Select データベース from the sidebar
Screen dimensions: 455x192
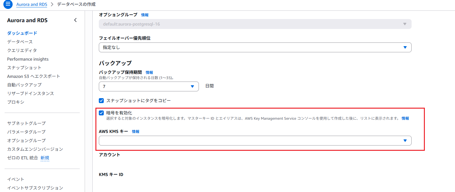[19, 42]
